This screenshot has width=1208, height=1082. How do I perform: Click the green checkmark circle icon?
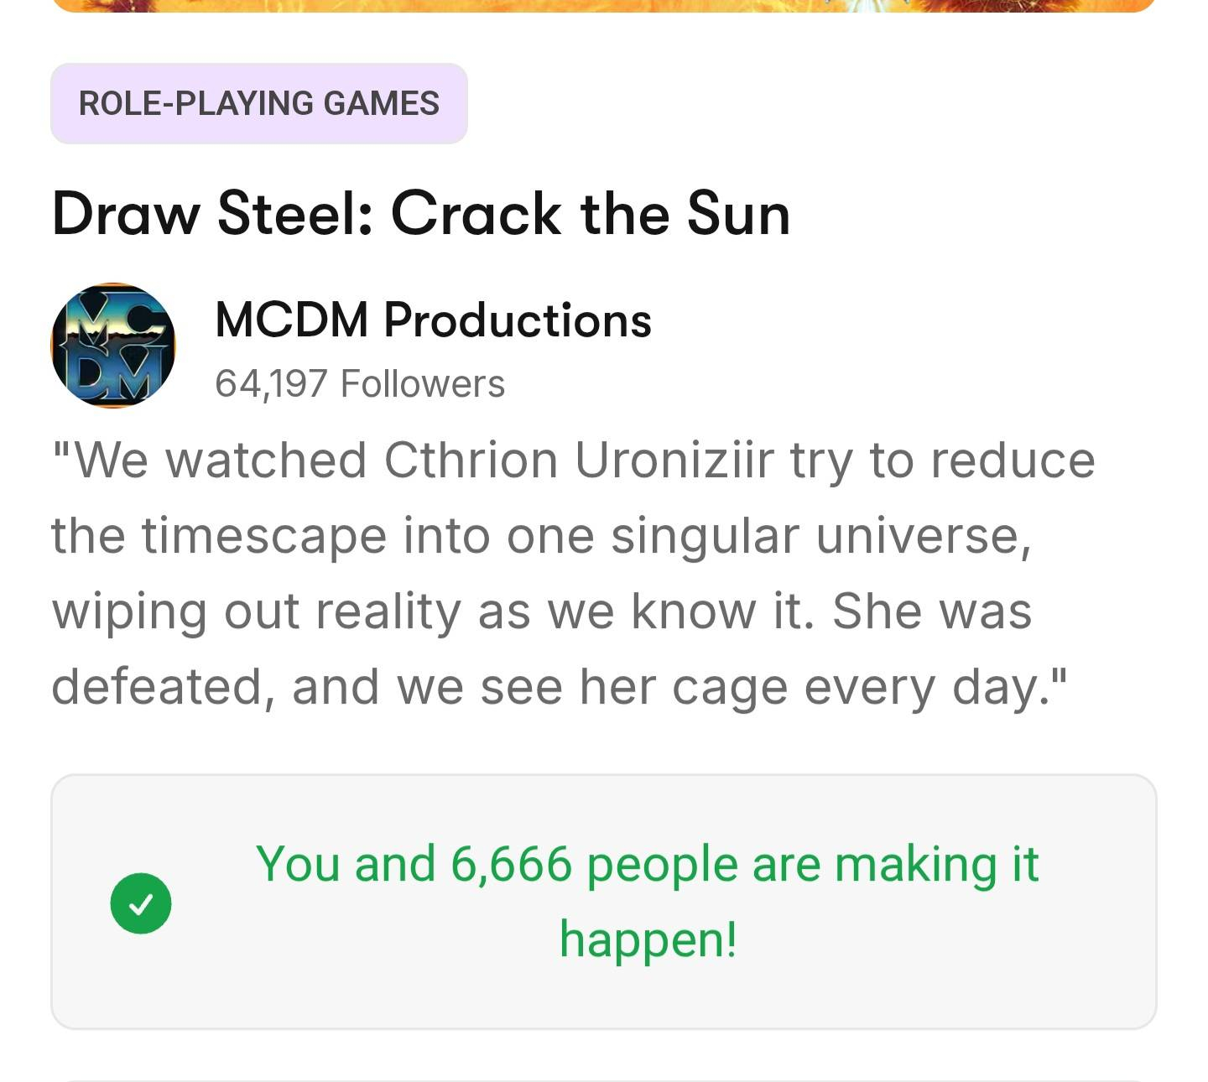pyautogui.click(x=141, y=903)
